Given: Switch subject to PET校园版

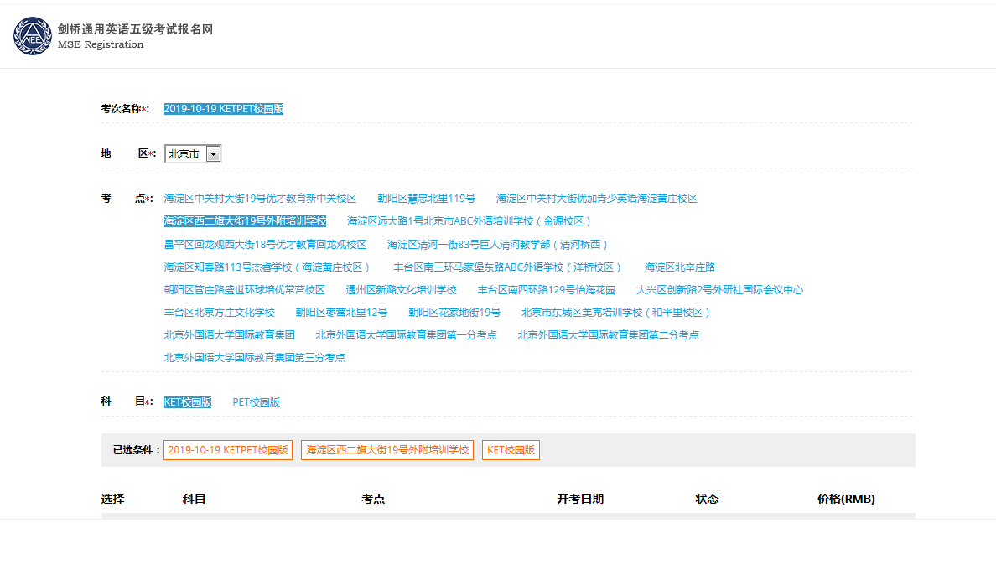Looking at the screenshot, I should coord(256,402).
